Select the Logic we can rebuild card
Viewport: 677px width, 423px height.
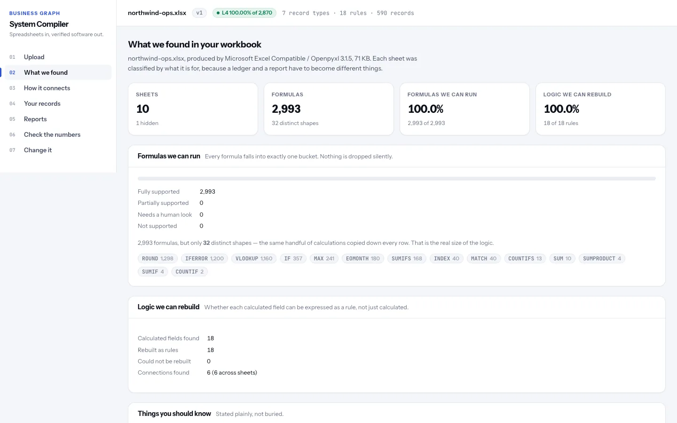click(600, 109)
